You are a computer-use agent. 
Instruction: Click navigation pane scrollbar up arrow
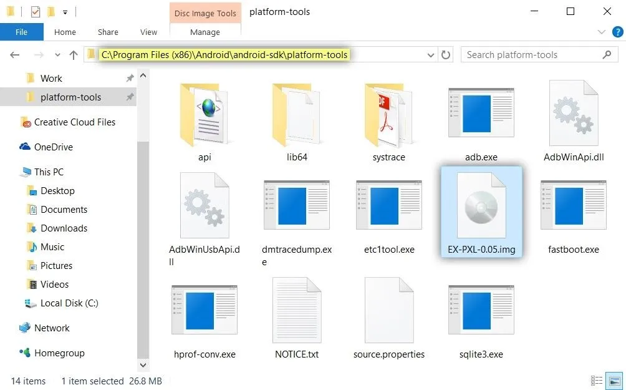[143, 76]
